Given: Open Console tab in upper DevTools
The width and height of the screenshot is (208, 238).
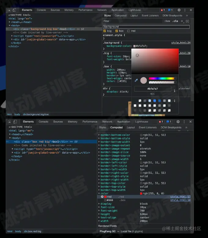Looking at the screenshot, I should (x=41, y=10).
